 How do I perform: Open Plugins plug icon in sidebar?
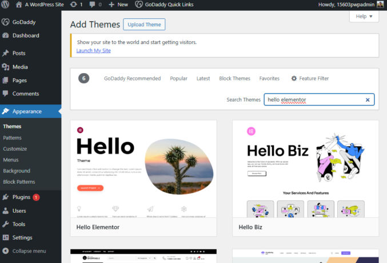(5, 197)
